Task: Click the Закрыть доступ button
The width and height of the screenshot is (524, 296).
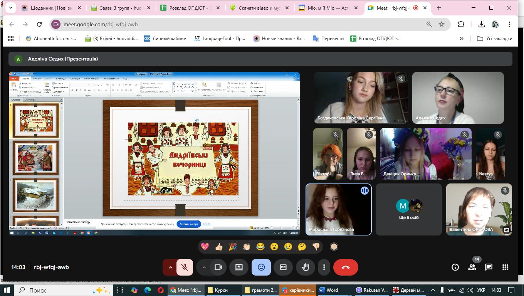Action: tap(189, 224)
